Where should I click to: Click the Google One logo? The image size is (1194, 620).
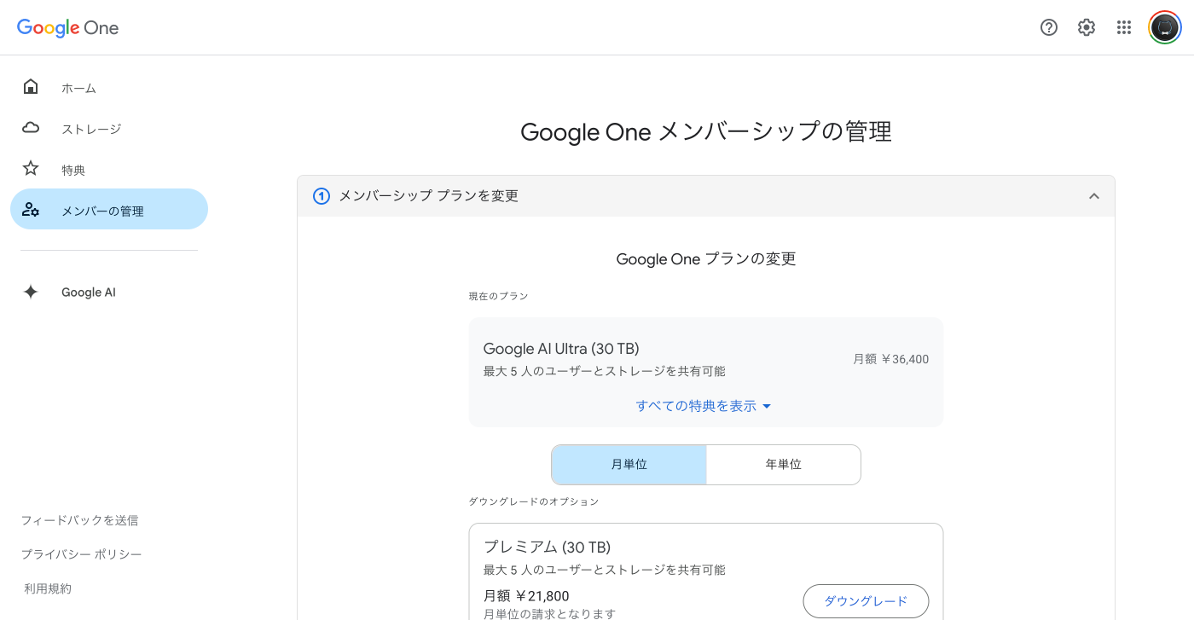(x=67, y=27)
